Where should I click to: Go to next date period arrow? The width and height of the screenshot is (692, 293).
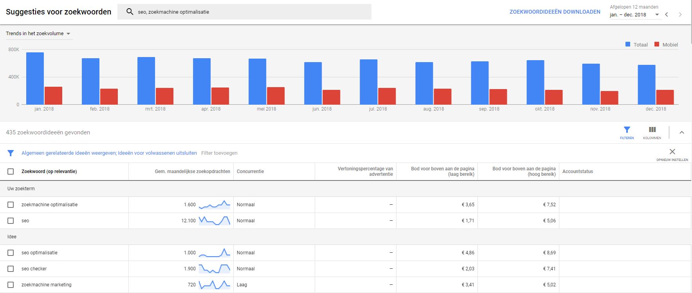pyautogui.click(x=680, y=14)
